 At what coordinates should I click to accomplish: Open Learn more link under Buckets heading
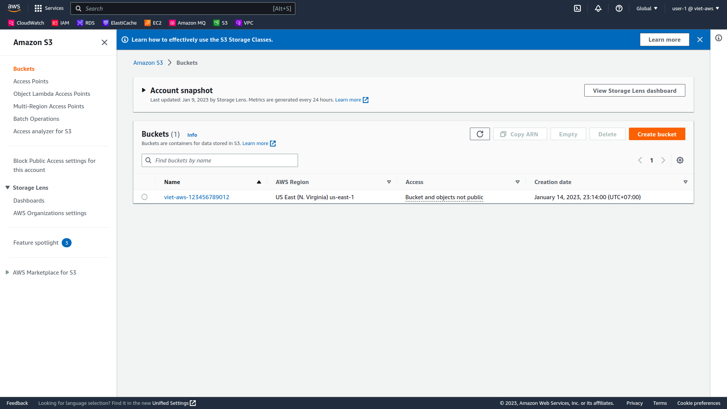(259, 144)
